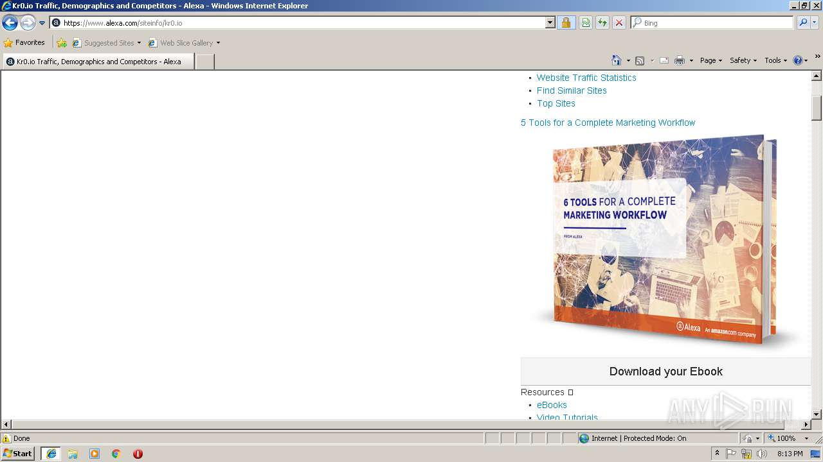The width and height of the screenshot is (823, 462).
Task: Click horizontal scrollbar right arrow
Action: click(x=806, y=425)
